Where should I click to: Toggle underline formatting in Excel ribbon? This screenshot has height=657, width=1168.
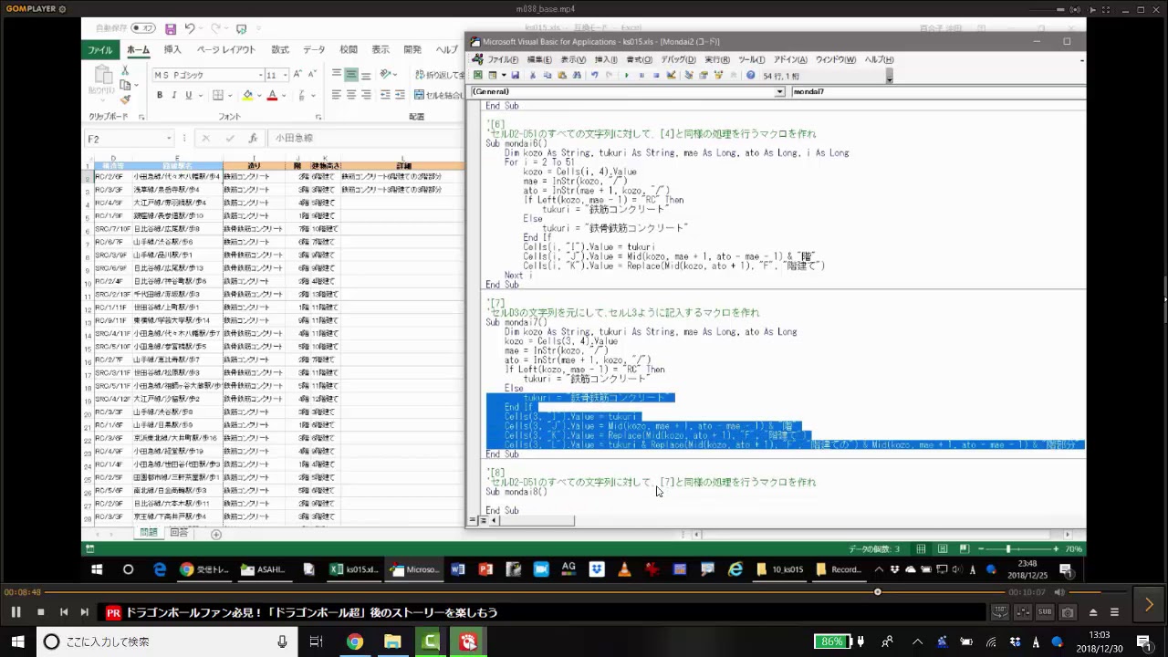point(189,95)
